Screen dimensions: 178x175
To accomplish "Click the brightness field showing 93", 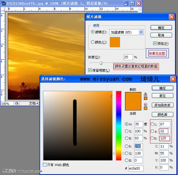I will click(138, 138).
